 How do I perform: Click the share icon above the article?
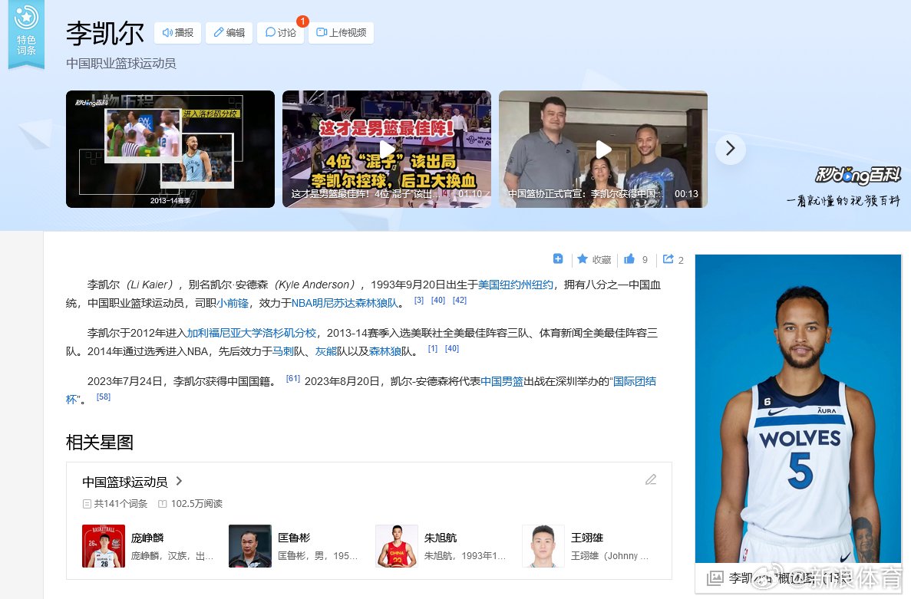[x=668, y=259]
